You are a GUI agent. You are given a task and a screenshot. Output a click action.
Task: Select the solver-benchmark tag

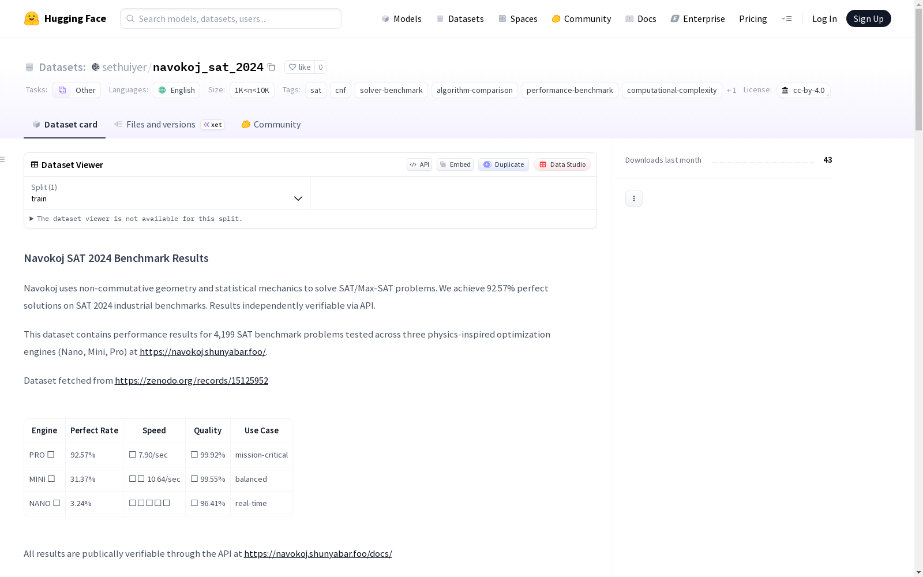[391, 90]
